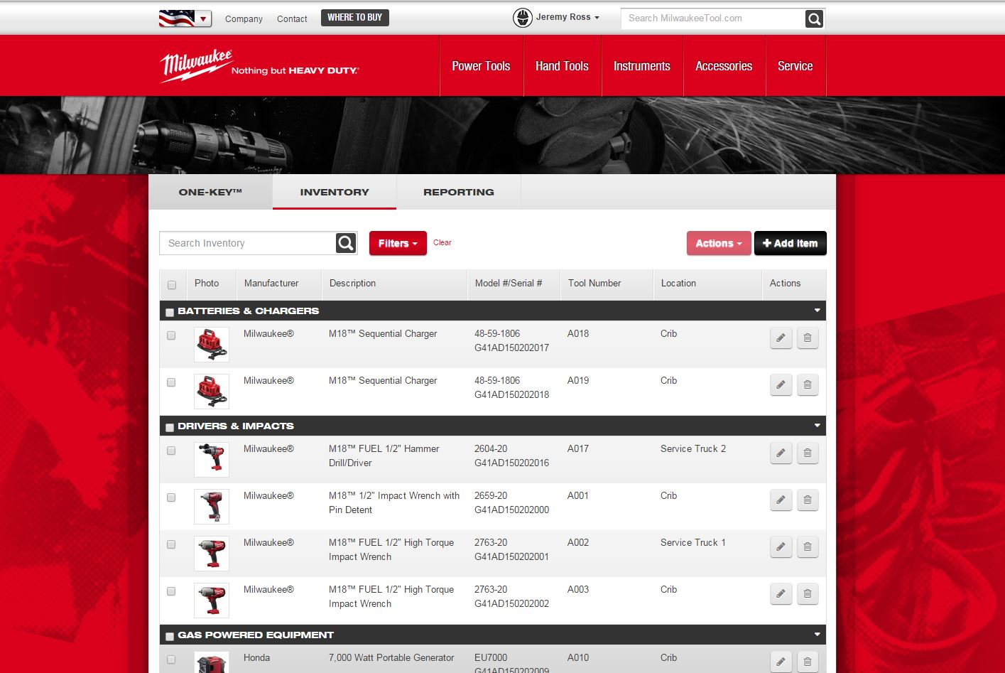Open the Filters dropdown

click(398, 243)
